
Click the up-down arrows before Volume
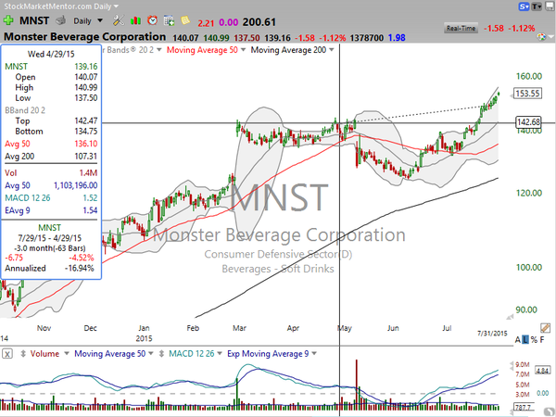(x=23, y=354)
